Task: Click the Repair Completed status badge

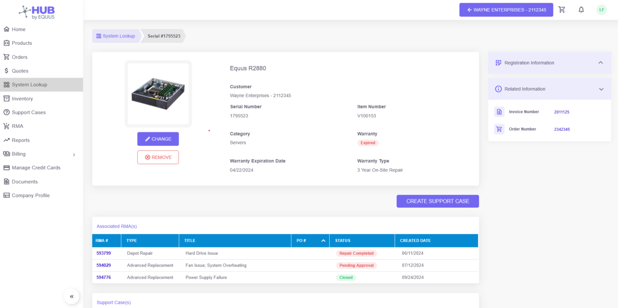Action: [x=356, y=253]
